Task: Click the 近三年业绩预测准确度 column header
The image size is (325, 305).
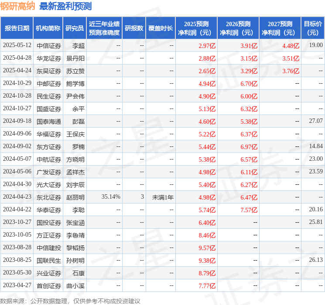Action: point(104,28)
